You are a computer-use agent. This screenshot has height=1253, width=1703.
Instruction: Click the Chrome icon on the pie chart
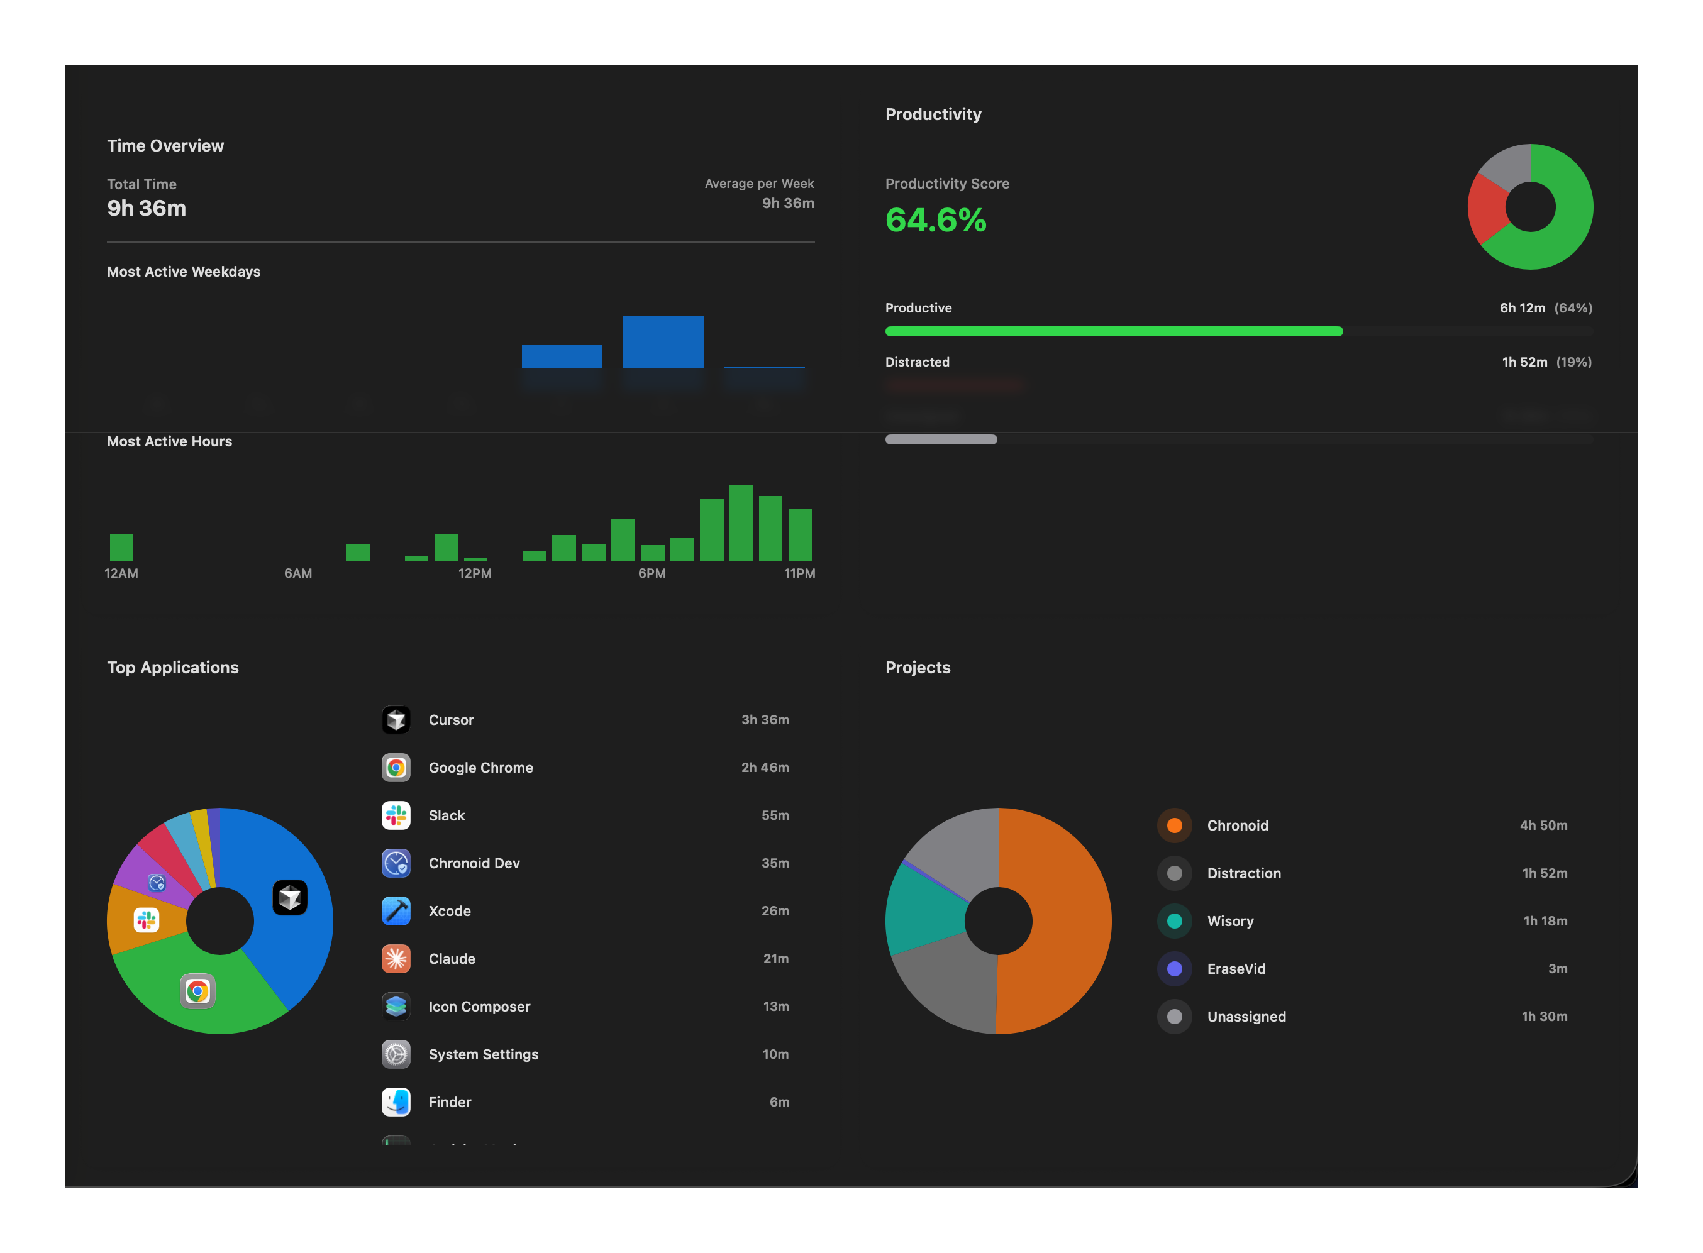point(197,991)
